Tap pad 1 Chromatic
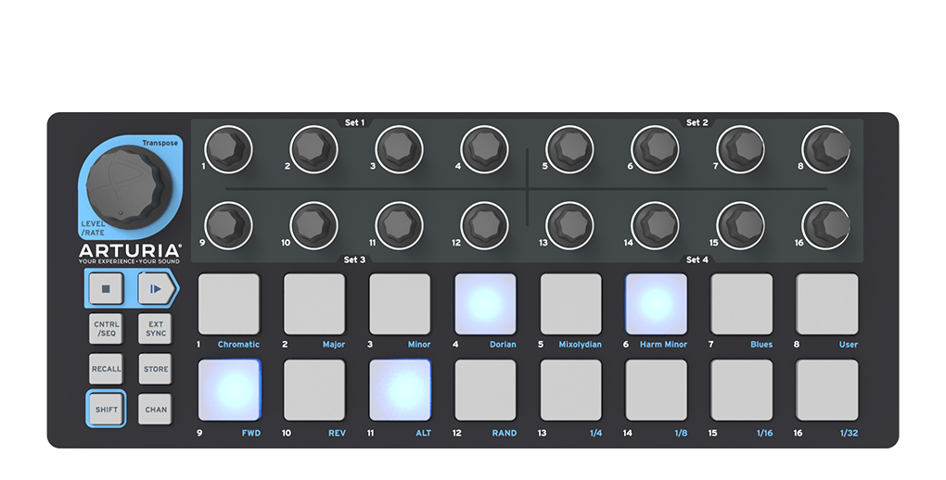946x480 pixels. 229,304
